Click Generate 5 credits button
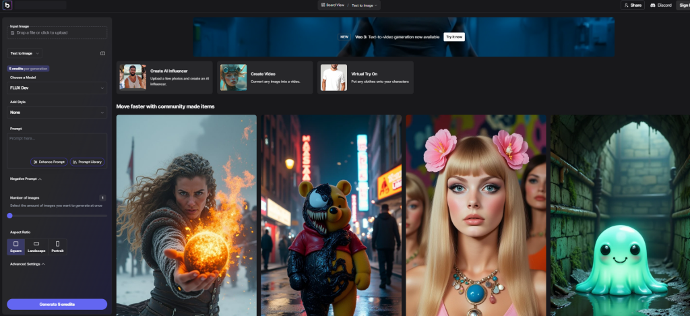 point(57,305)
